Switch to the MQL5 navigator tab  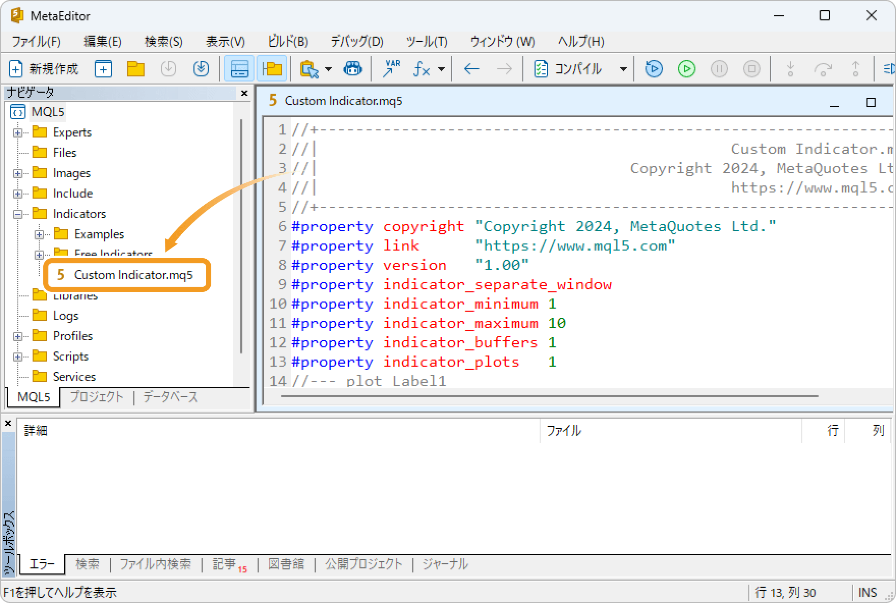click(34, 397)
